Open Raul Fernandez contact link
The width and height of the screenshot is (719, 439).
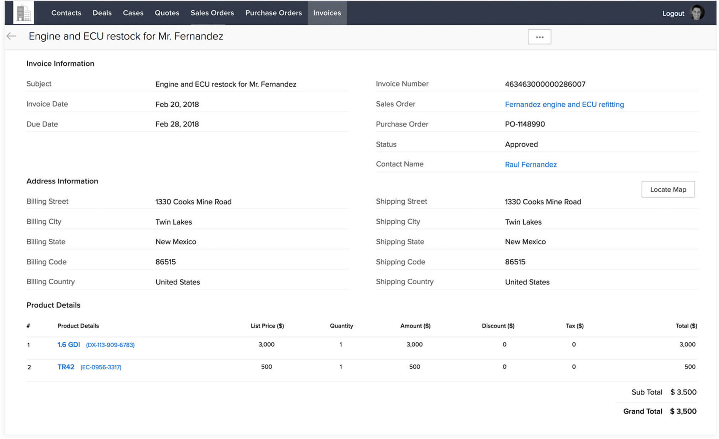pos(531,165)
